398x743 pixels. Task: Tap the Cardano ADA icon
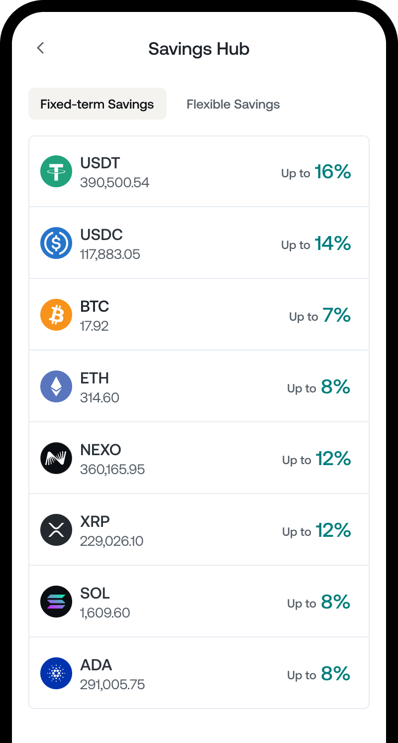point(56,673)
